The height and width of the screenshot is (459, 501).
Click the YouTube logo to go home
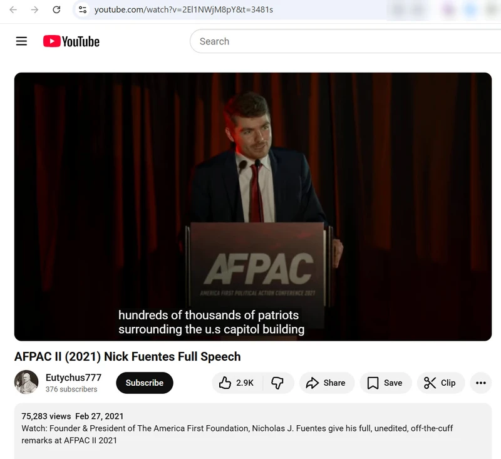pyautogui.click(x=71, y=41)
